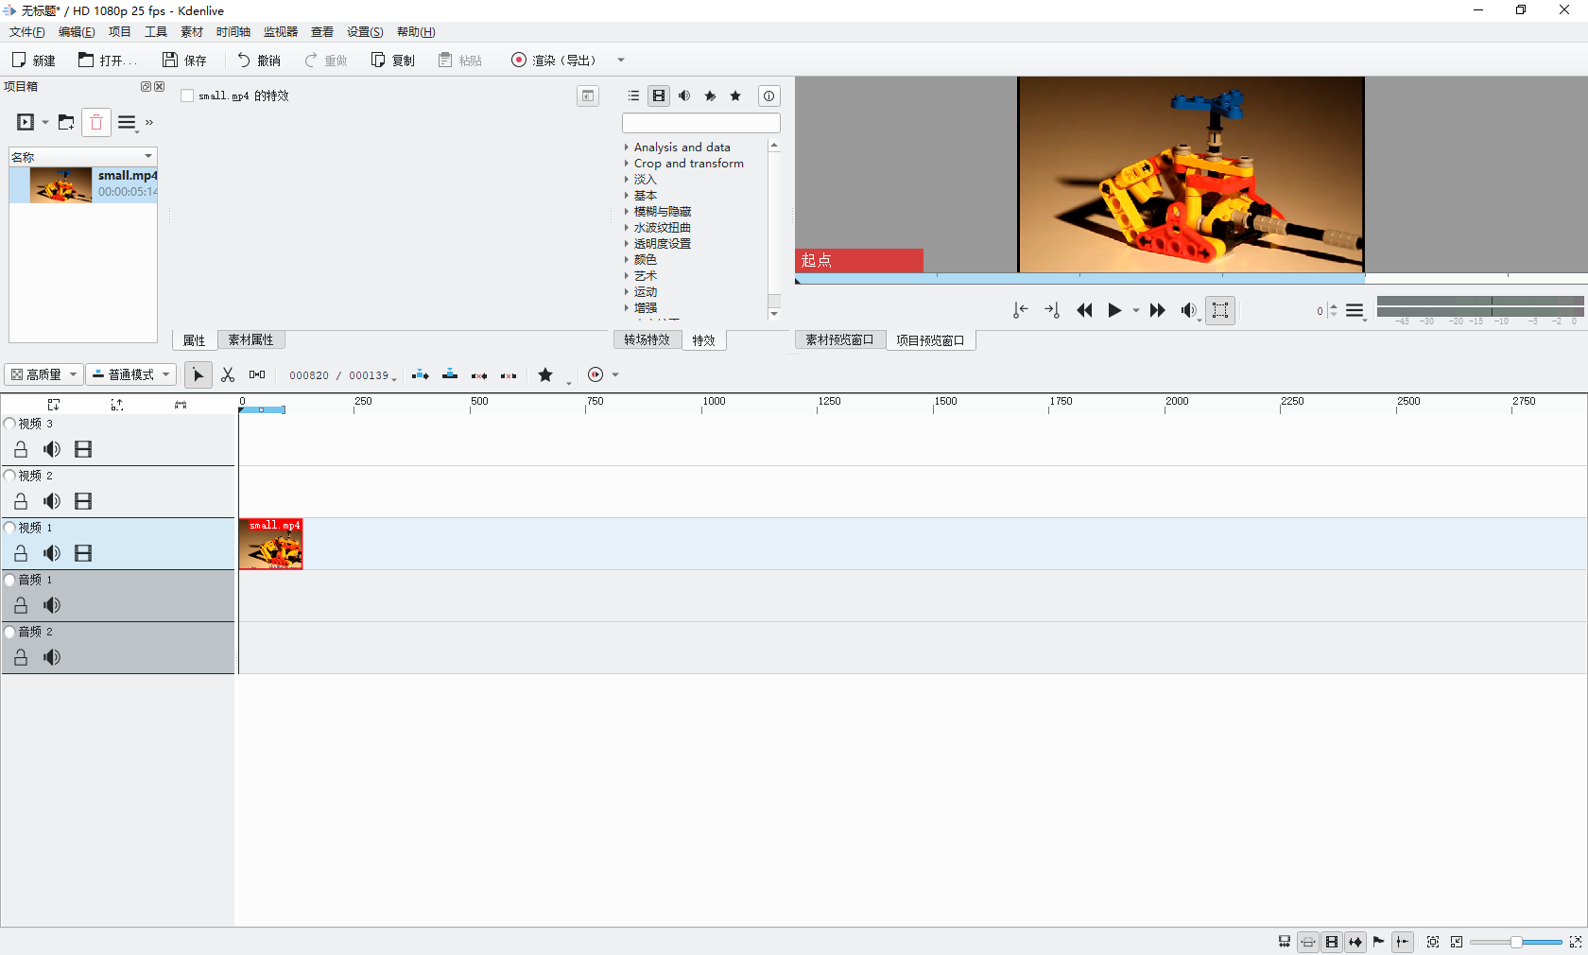
Task: Set zone in point in monitor
Action: click(x=1021, y=310)
